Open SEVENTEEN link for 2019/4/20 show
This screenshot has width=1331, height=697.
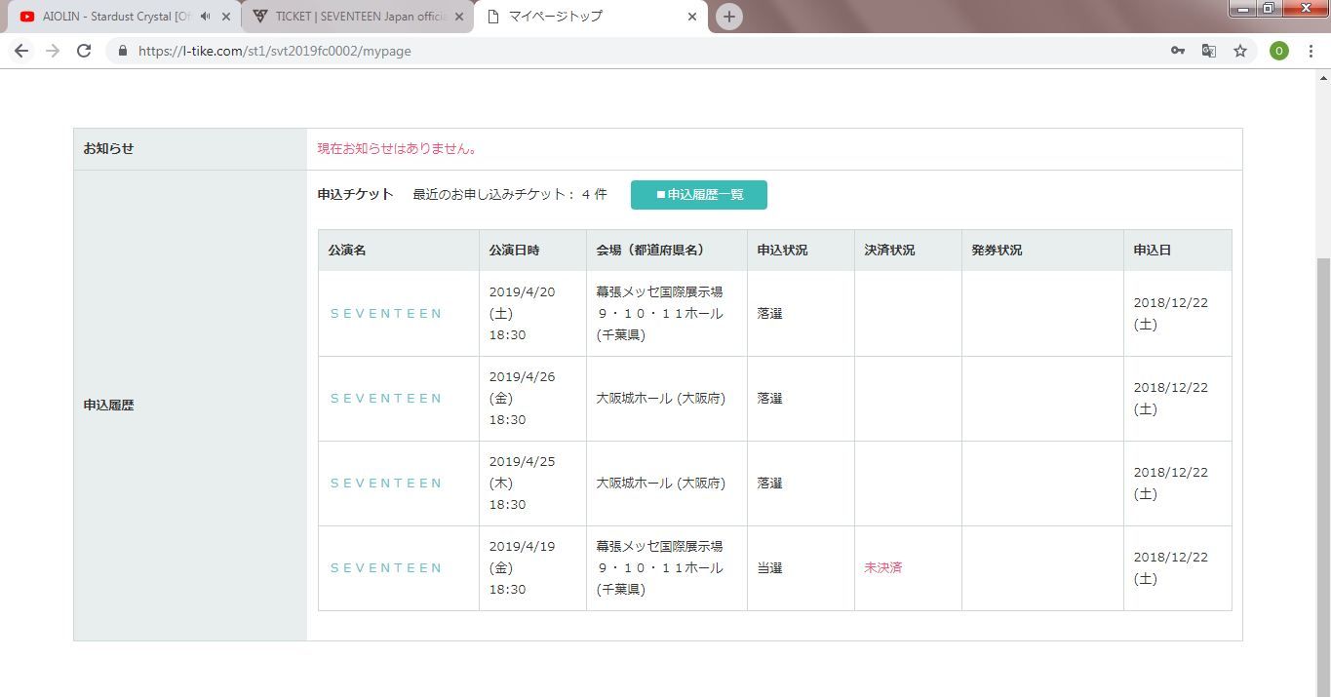tap(386, 314)
